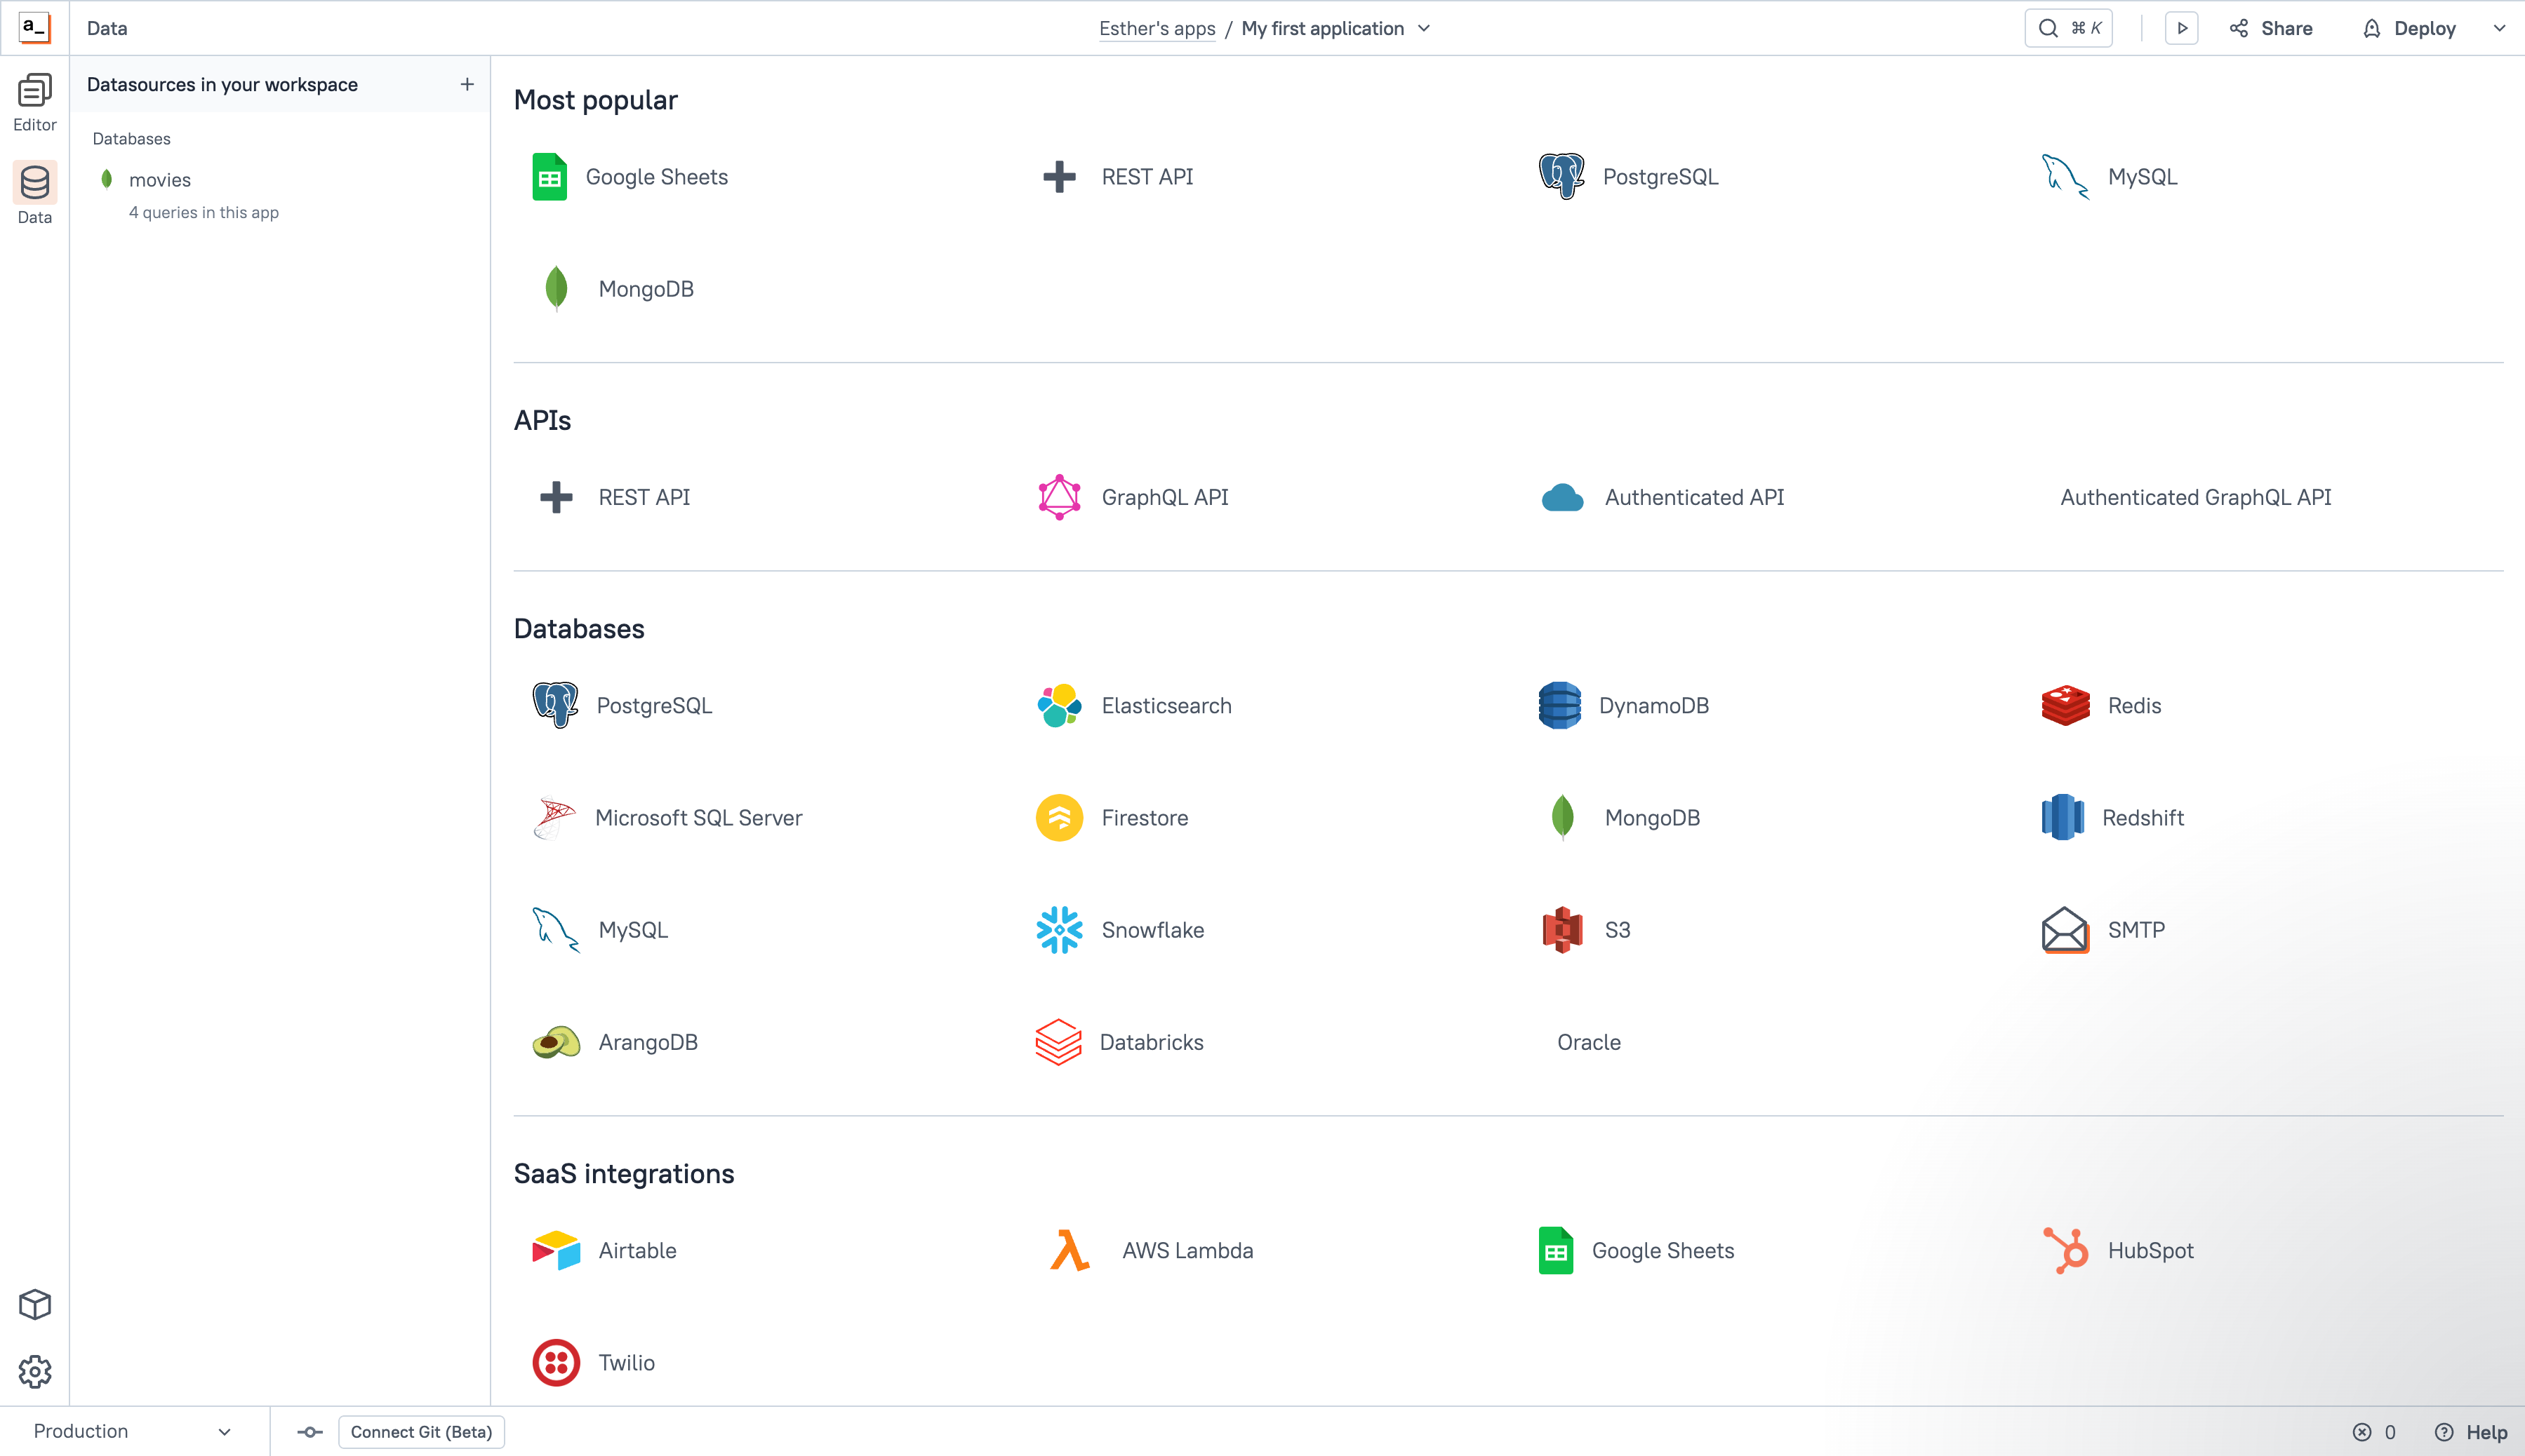Click Connect Git (Beta) button
The width and height of the screenshot is (2525, 1456).
421,1432
